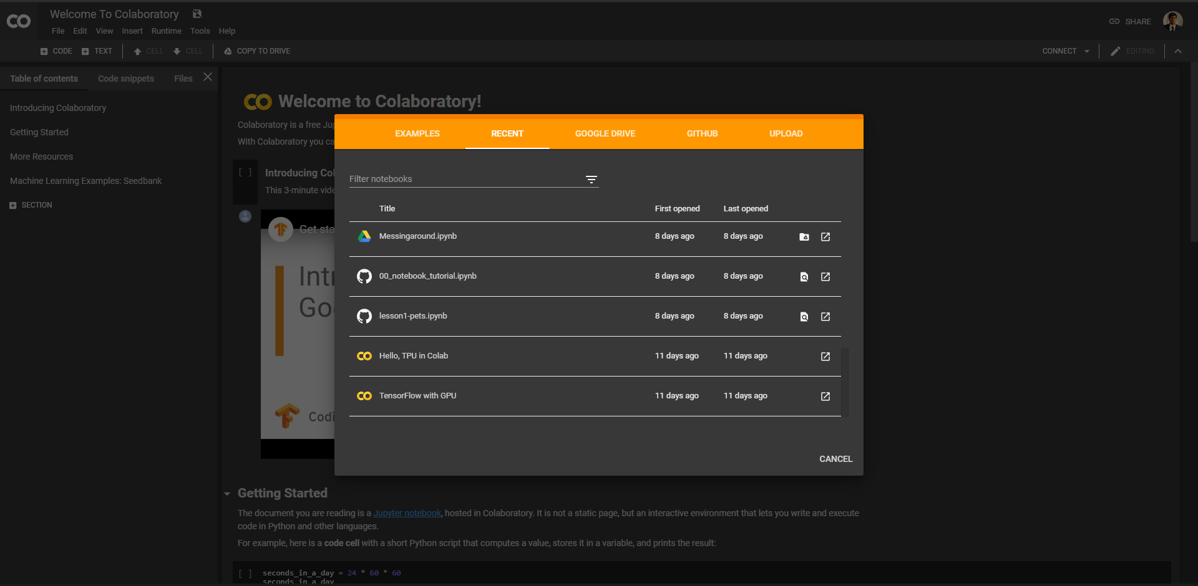Open the Insert menu
Screen dimensions: 1198x586
(132, 31)
